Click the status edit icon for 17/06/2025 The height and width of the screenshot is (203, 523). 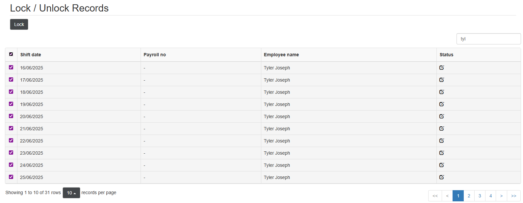pos(441,80)
